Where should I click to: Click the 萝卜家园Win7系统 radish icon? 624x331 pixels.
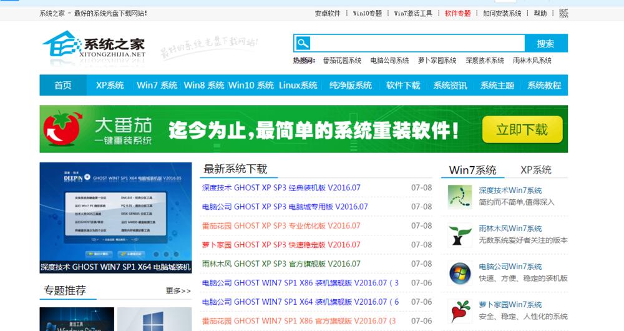[460, 311]
